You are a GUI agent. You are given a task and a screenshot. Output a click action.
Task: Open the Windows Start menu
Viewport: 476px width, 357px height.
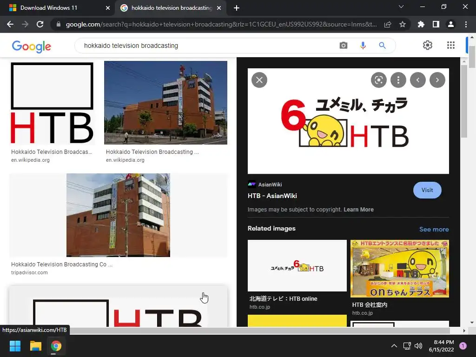tap(15, 346)
